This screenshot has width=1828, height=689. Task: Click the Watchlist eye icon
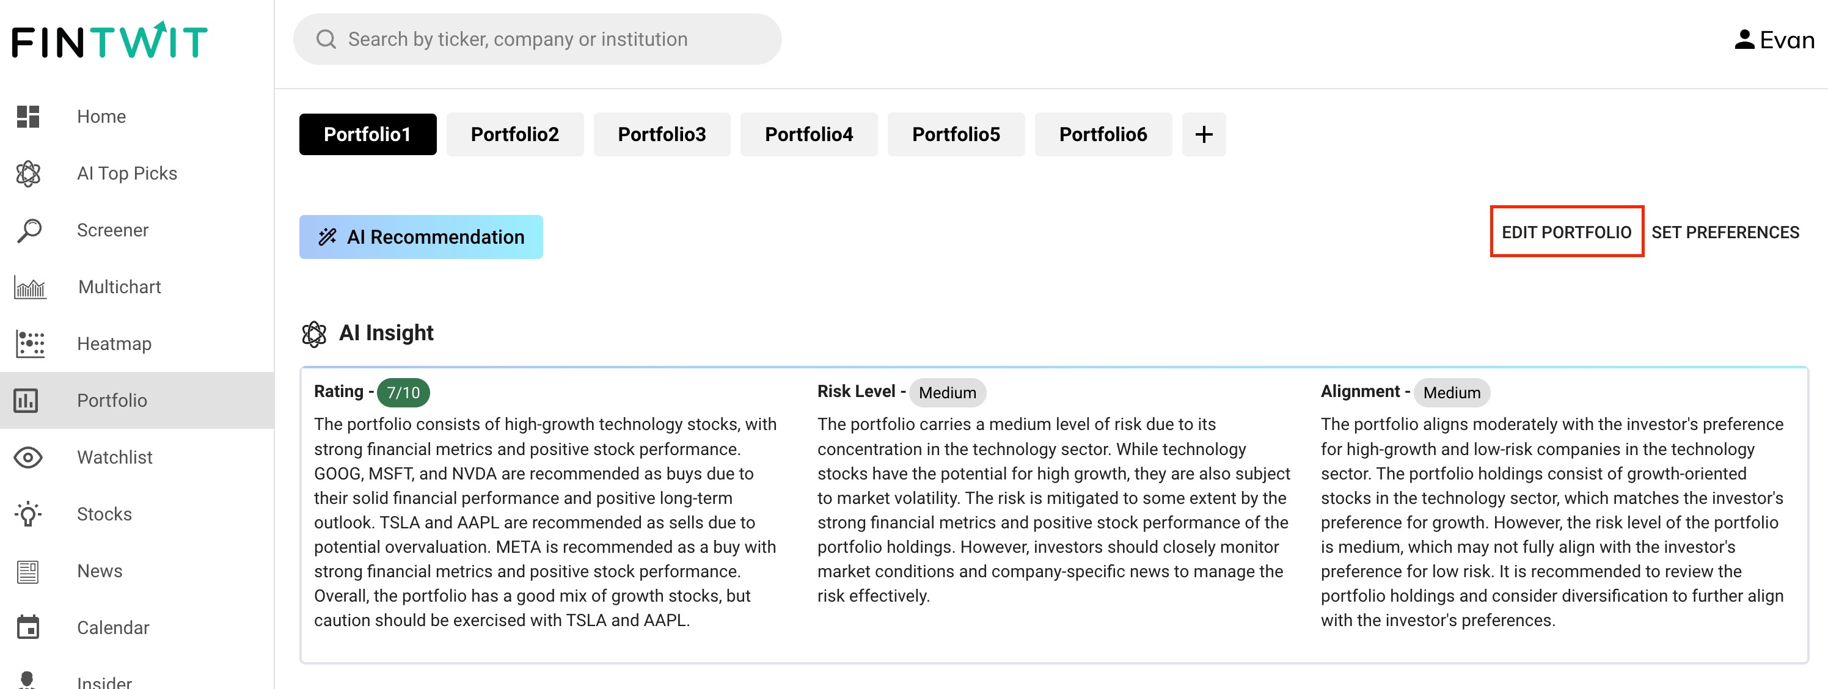[x=27, y=457]
